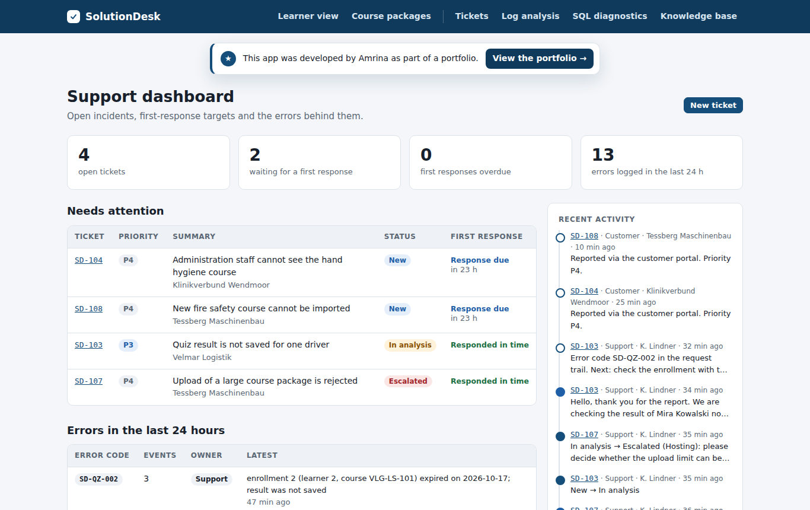The height and width of the screenshot is (510, 810).
Task: Switch to Log analysis
Action: (531, 16)
